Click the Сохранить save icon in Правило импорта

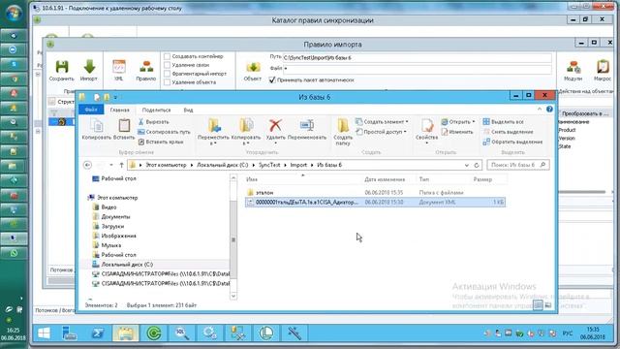click(x=62, y=67)
